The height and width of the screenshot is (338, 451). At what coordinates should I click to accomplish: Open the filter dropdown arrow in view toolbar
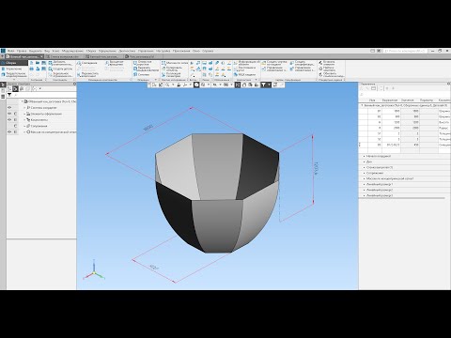coord(269,84)
